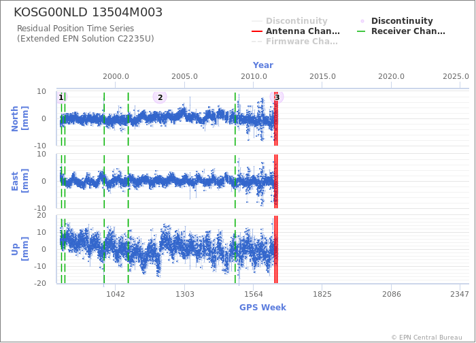Click the red antenna change line in Up plot

pyautogui.click(x=276, y=249)
